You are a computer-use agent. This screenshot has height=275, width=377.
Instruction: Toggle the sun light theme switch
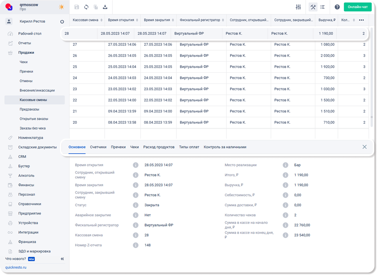[x=61, y=7]
